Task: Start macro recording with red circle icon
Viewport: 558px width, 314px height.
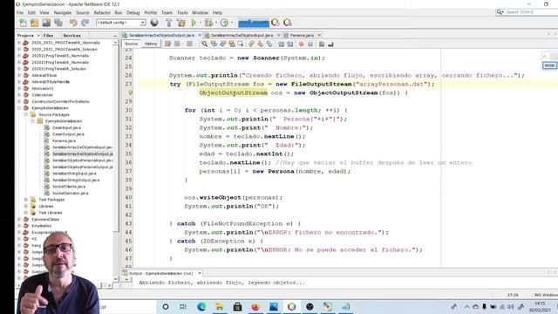Action: 301,44
